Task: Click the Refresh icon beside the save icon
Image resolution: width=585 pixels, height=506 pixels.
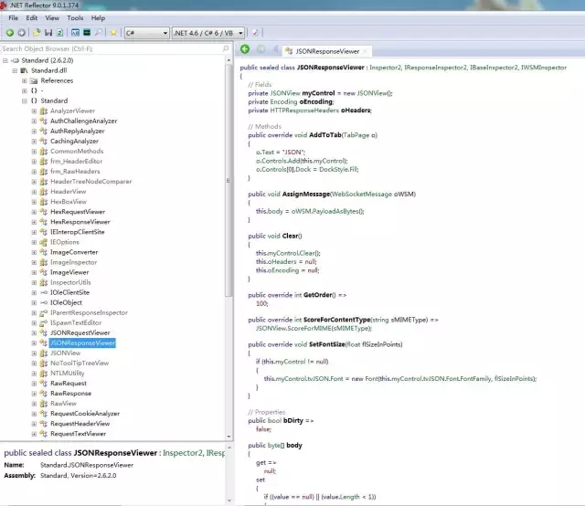Action: click(59, 33)
